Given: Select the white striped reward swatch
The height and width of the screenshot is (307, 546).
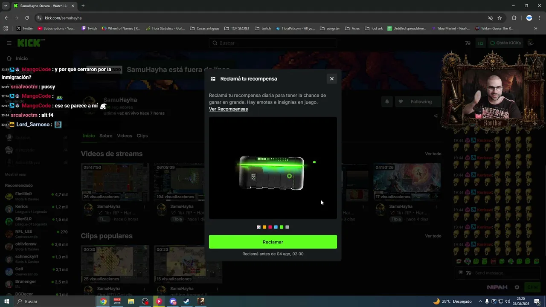Looking at the screenshot, I should [x=258, y=227].
